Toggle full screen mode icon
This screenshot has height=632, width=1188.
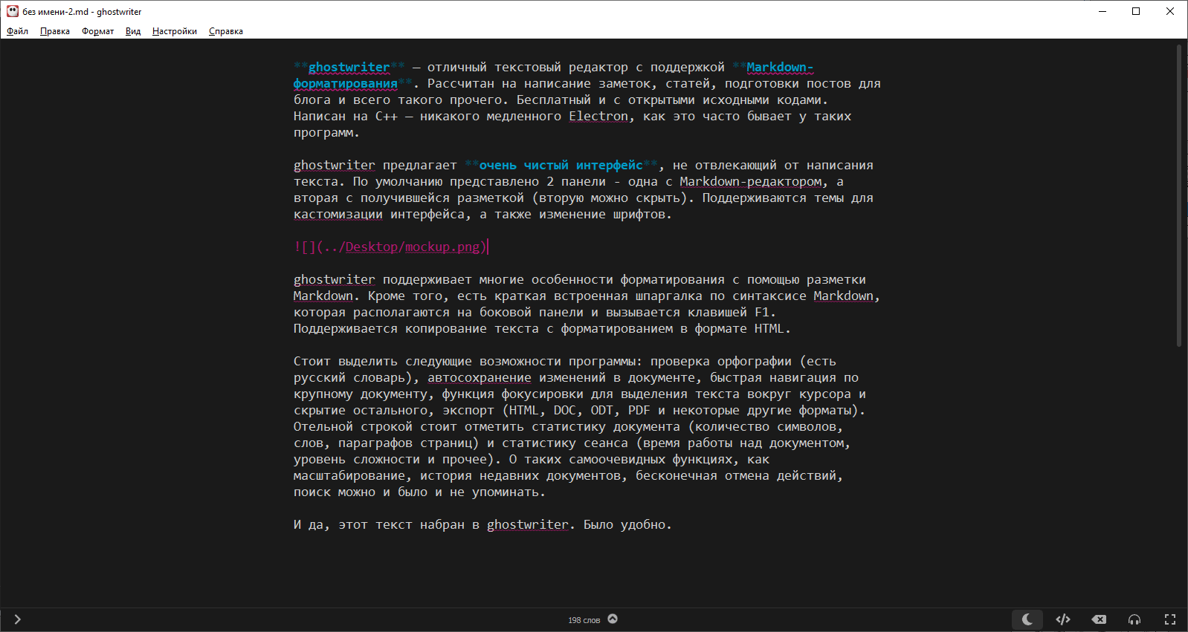pos(1170,619)
